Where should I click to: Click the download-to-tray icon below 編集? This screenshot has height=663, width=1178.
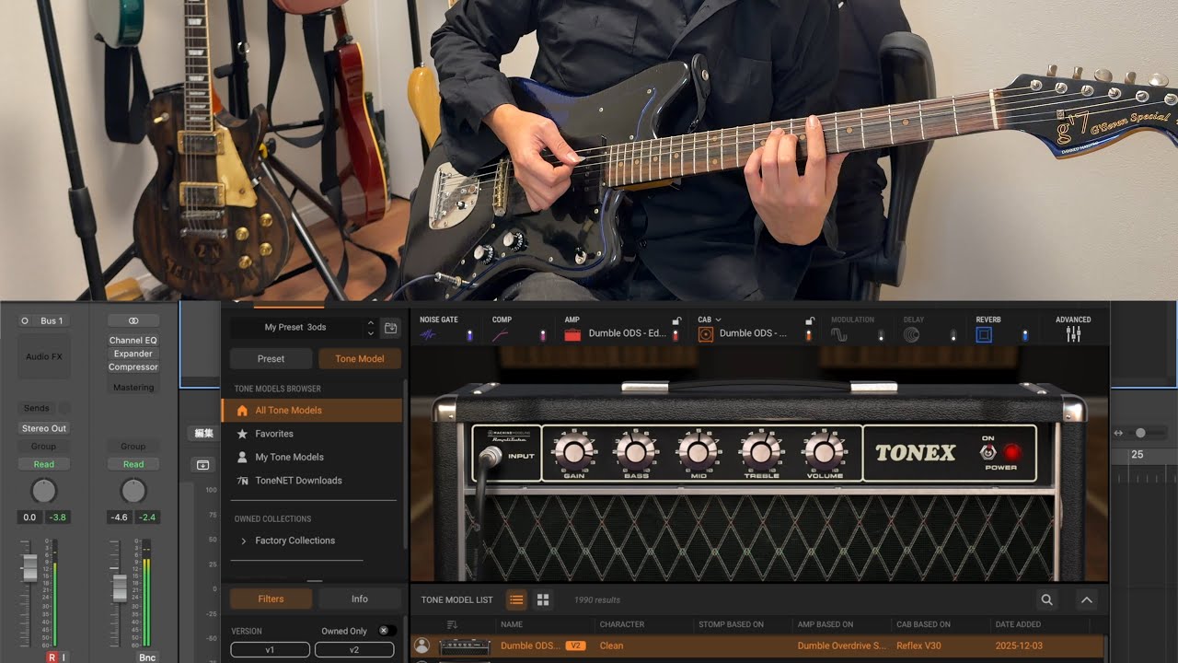click(202, 465)
